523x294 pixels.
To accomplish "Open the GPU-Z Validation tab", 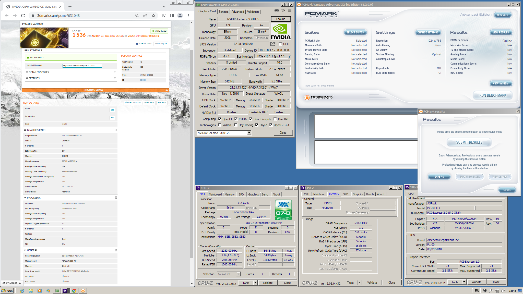I will pyautogui.click(x=253, y=12).
